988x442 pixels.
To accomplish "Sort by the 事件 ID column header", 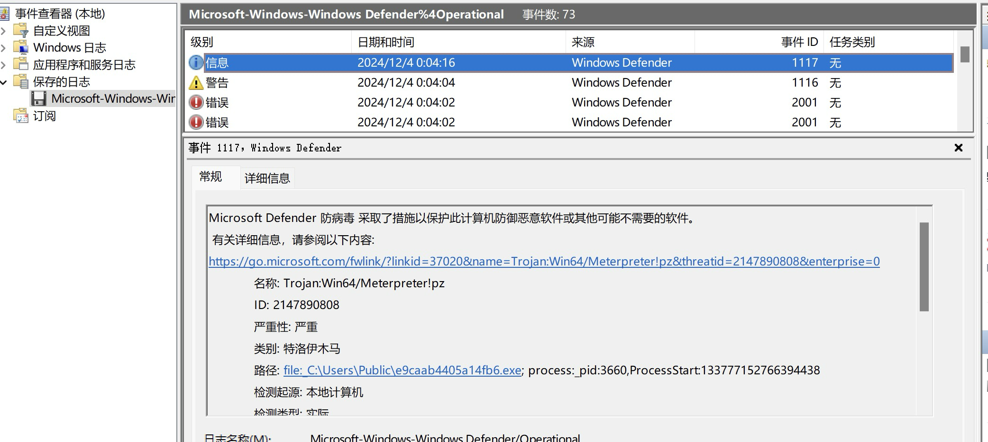I will 759,42.
